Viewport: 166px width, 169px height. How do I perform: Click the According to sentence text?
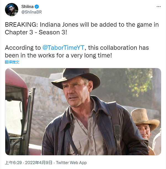pyautogui.click(x=77, y=48)
